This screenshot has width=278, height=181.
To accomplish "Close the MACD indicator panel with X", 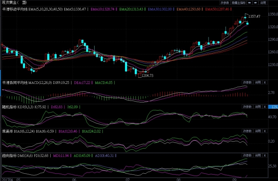I will coord(265,82).
